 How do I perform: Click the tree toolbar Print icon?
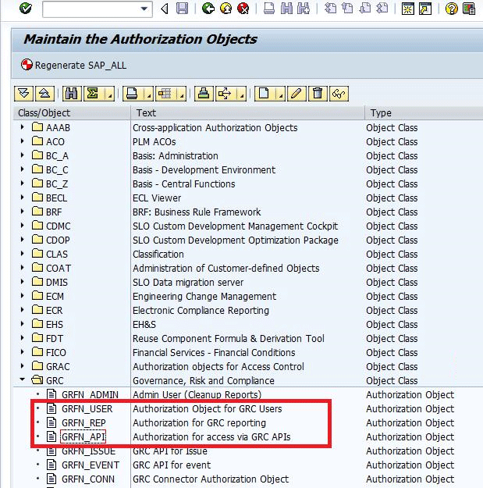click(x=132, y=94)
